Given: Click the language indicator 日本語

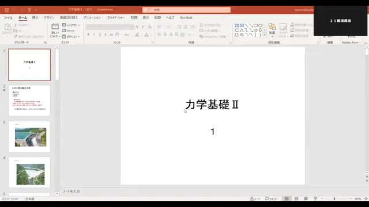Looking at the screenshot, I should click(30, 199).
